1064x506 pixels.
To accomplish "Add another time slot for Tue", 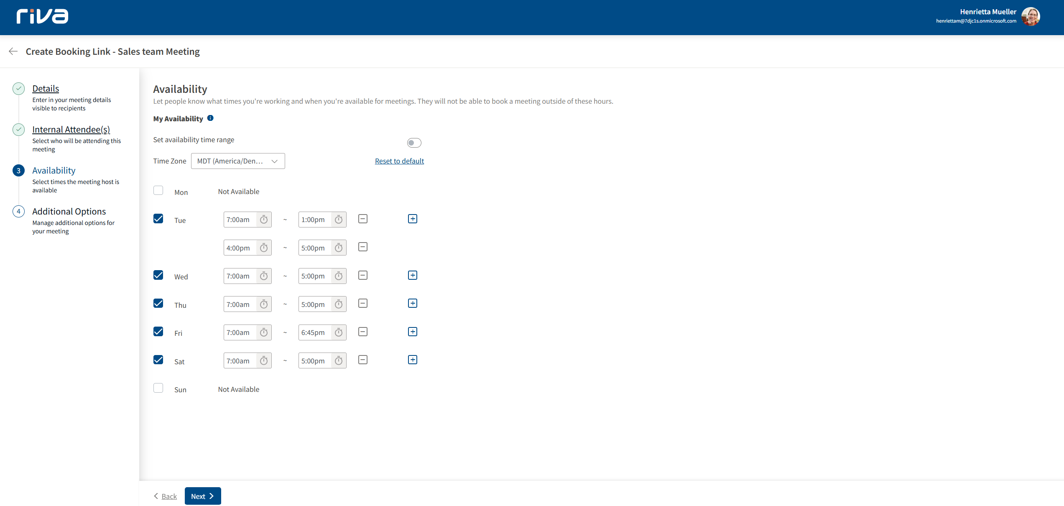I will click(x=413, y=219).
